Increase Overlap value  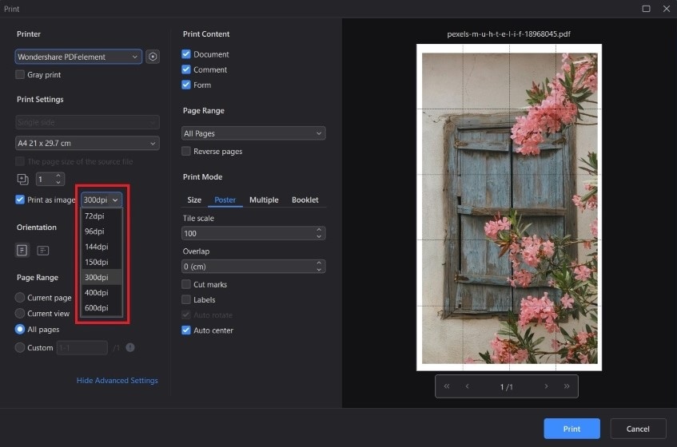click(319, 263)
